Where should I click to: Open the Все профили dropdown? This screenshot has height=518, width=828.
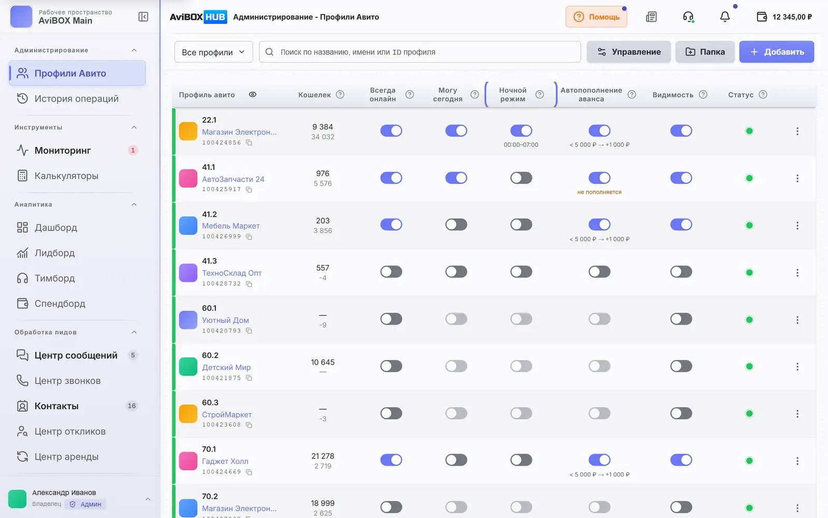[x=213, y=52]
